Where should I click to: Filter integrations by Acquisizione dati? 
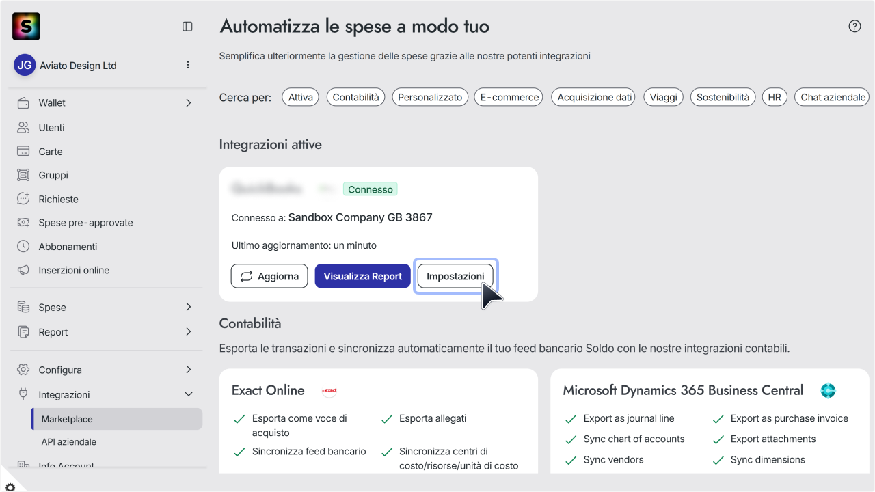tap(594, 97)
